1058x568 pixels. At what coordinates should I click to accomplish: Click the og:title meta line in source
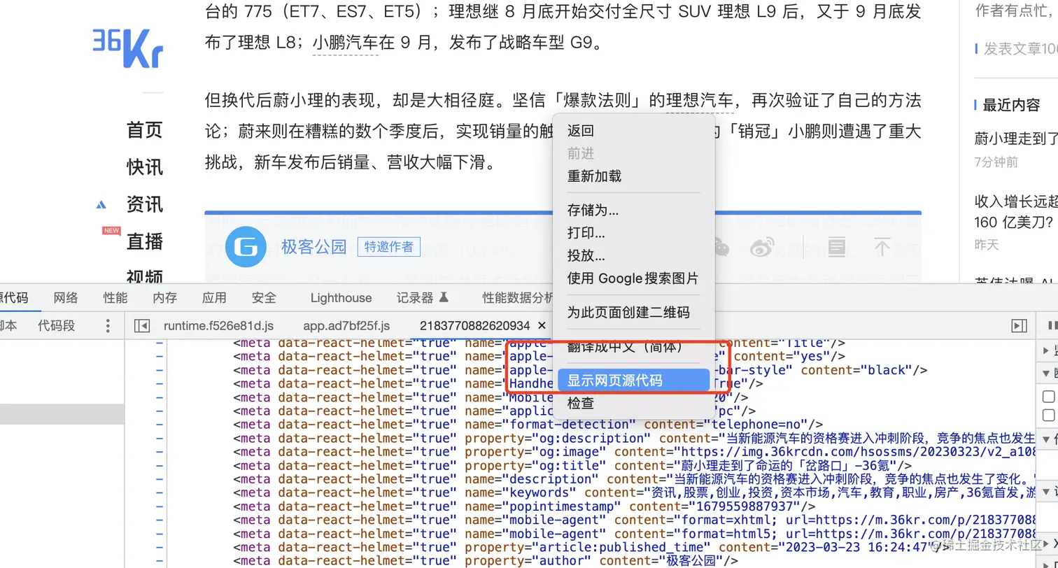pos(572,465)
